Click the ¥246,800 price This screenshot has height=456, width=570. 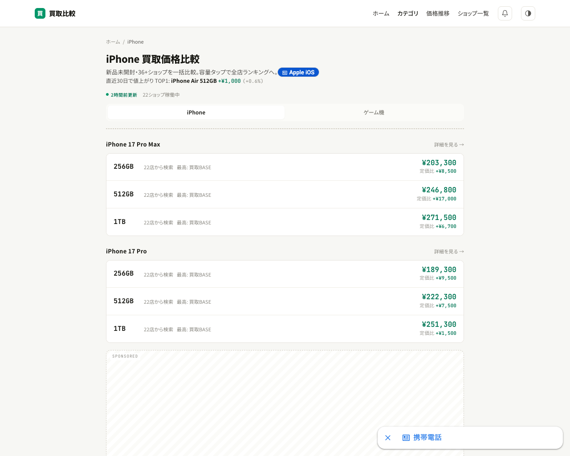(x=439, y=190)
